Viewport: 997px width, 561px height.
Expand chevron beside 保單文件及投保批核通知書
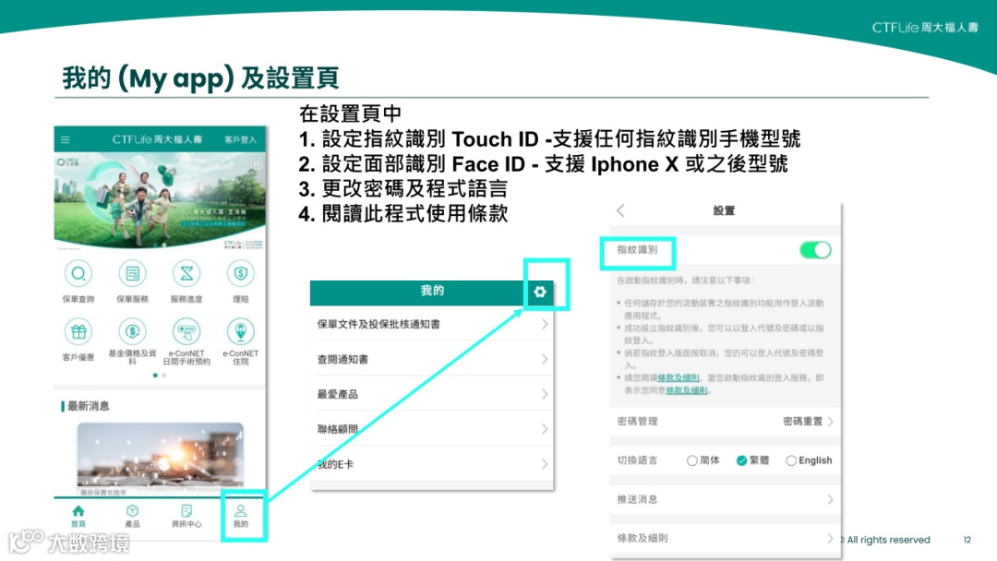(x=545, y=324)
